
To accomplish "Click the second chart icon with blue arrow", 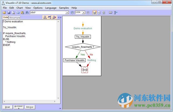I will coord(50,17).
